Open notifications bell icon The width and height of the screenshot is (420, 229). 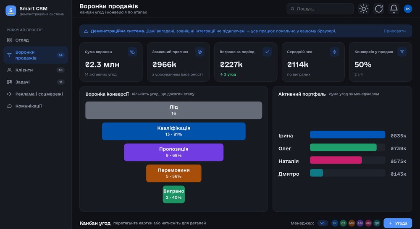click(x=394, y=9)
